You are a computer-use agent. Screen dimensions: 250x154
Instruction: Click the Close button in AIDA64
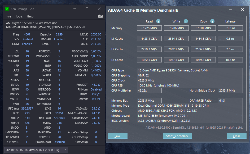point(236,136)
